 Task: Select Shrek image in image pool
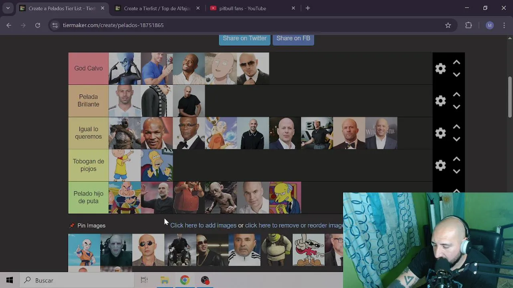point(277,250)
